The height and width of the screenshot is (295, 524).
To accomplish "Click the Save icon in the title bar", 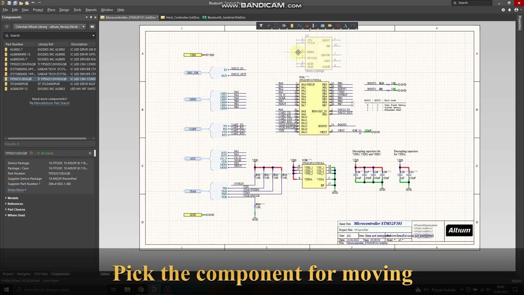I will click(9, 3).
